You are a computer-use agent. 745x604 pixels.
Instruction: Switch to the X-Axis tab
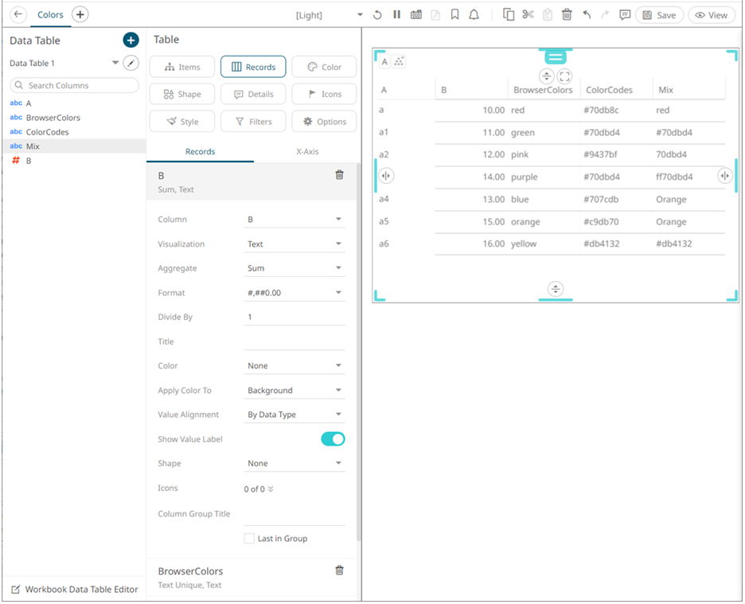307,151
